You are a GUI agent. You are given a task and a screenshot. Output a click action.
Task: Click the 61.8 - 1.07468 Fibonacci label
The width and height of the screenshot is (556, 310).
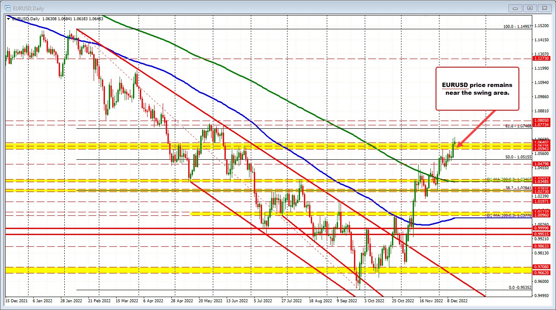tap(518, 126)
